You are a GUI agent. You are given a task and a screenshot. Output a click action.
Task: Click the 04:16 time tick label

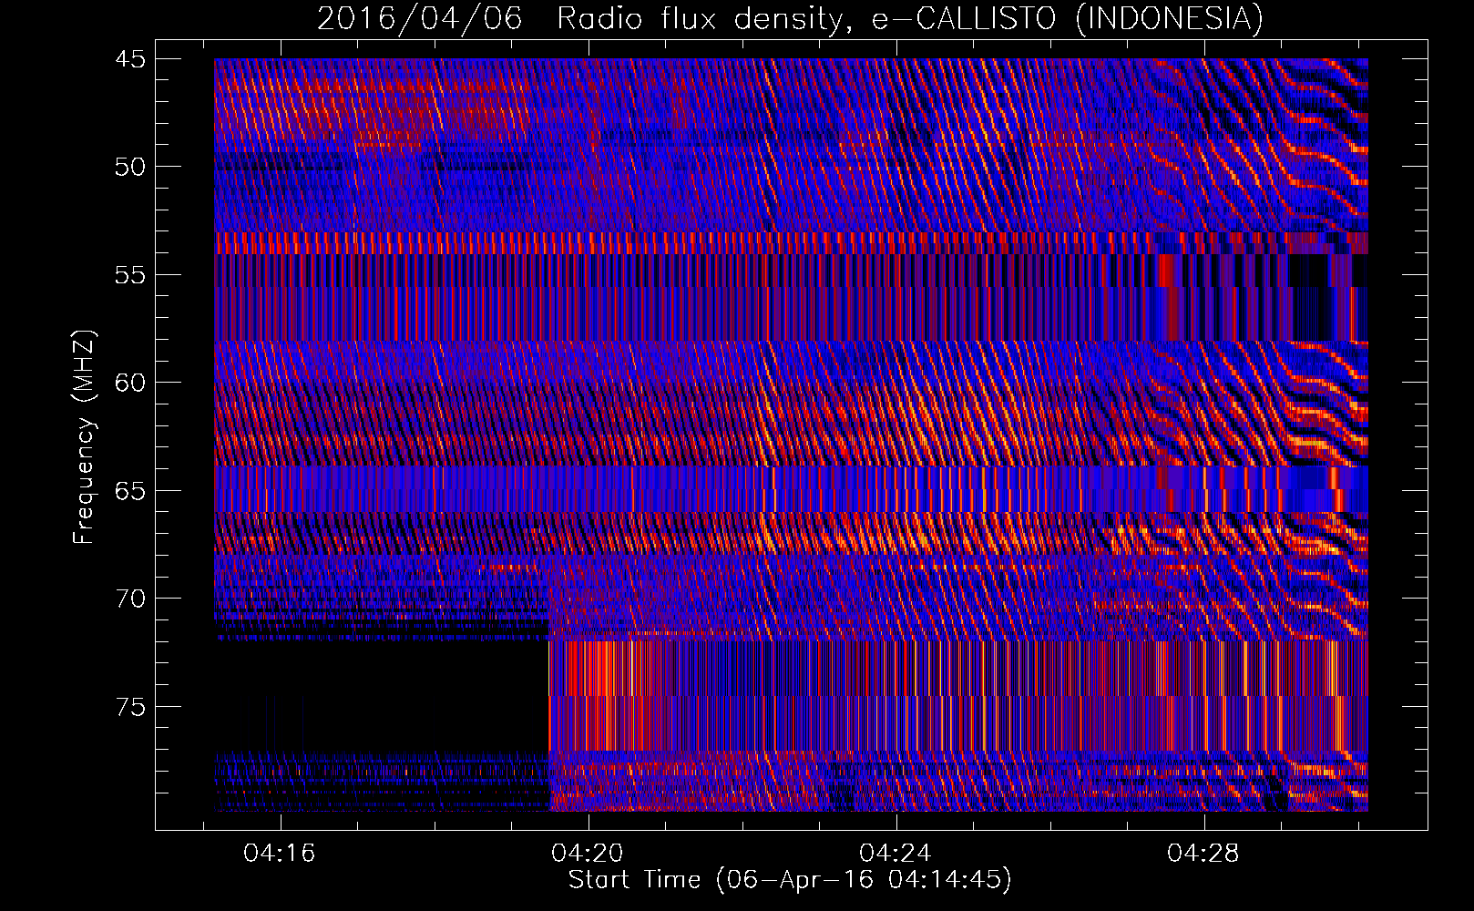pyautogui.click(x=280, y=853)
